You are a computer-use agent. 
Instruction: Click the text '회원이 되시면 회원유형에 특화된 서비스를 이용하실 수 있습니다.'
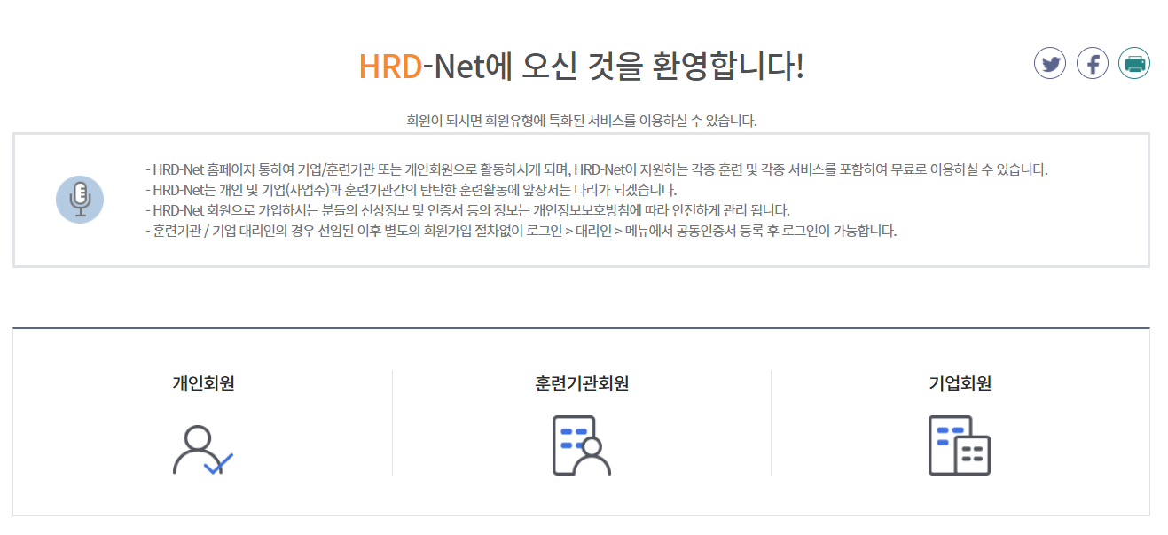pos(582,121)
